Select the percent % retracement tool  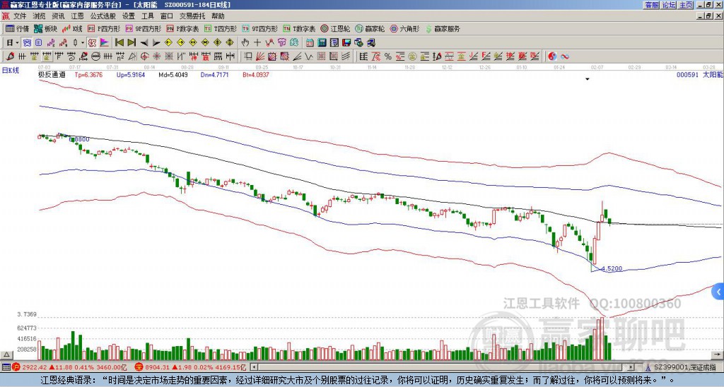(x=388, y=56)
